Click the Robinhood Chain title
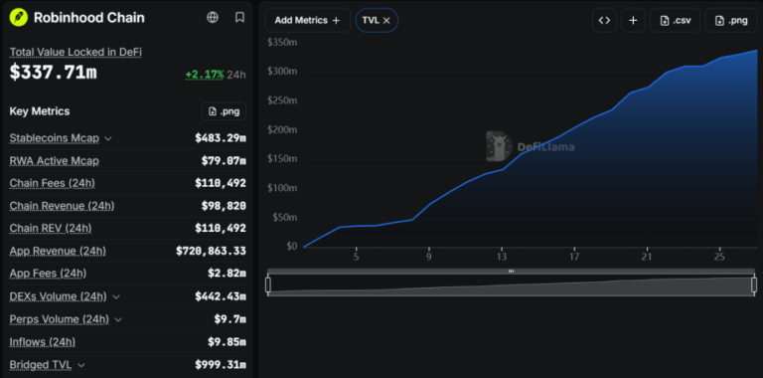 pyautogui.click(x=89, y=18)
